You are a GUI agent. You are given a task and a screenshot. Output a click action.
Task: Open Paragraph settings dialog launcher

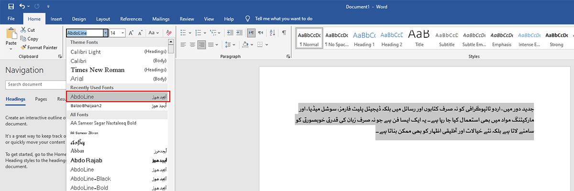(x=288, y=56)
